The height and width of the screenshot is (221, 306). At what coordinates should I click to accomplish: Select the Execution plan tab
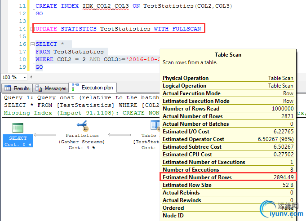point(93,88)
